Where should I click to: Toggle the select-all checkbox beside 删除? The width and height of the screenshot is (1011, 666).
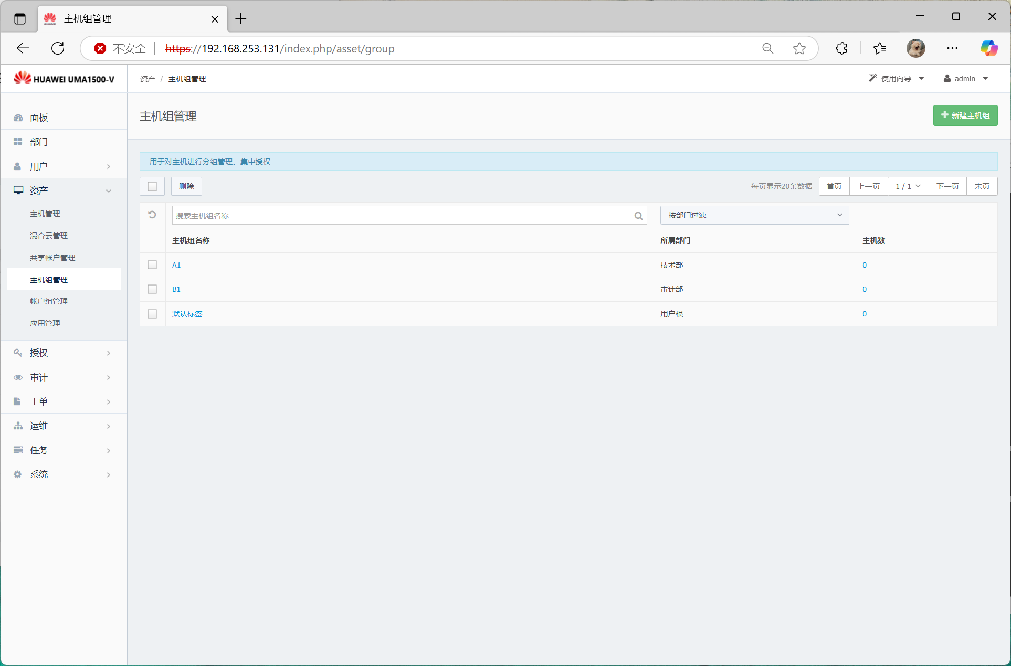pyautogui.click(x=152, y=186)
